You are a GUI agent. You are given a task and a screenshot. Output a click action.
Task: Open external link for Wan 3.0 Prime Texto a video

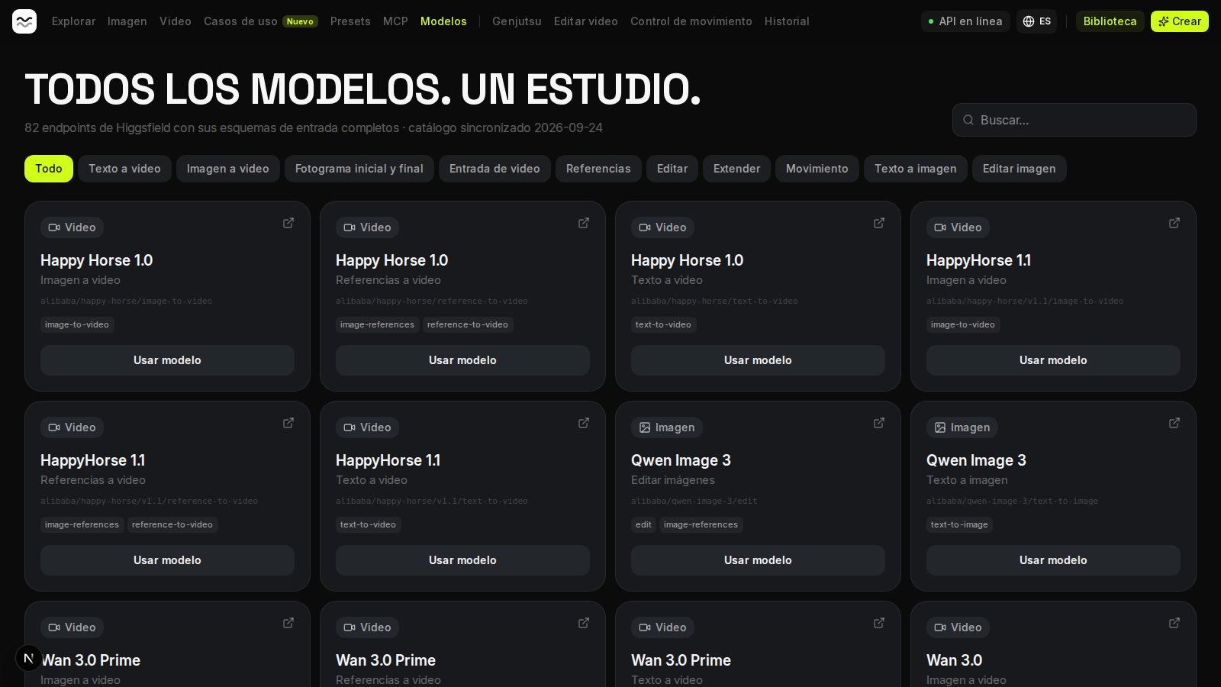[879, 623]
